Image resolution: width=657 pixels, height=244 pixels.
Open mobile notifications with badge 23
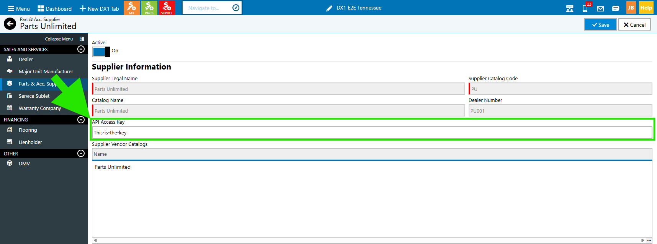[x=586, y=8]
